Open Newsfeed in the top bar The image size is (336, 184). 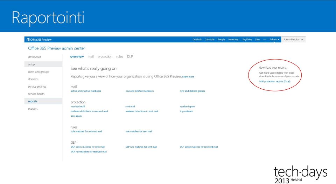pyautogui.click(x=233, y=40)
